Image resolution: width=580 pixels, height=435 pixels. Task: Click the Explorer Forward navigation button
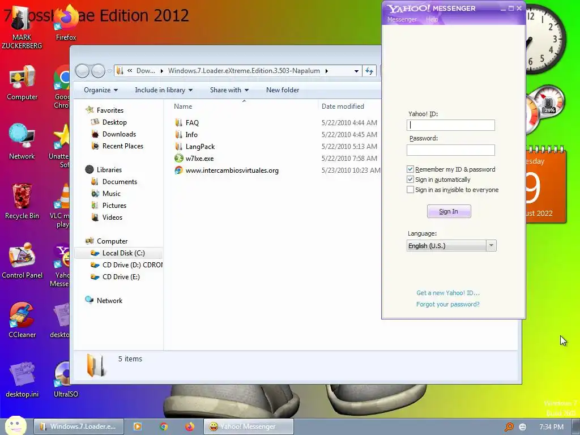[x=98, y=71]
